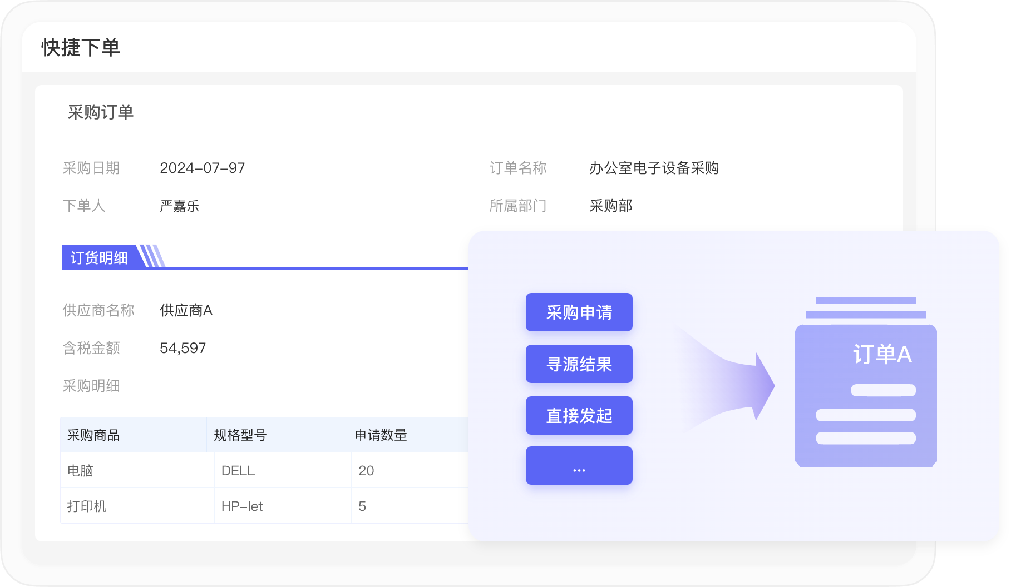Click the 供应商名称 value 供应商A
The width and height of the screenshot is (1016, 587).
(186, 310)
